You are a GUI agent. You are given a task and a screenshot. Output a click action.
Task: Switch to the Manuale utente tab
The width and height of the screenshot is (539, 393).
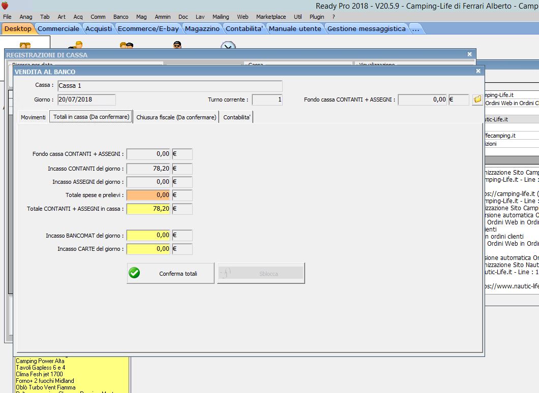pos(295,29)
